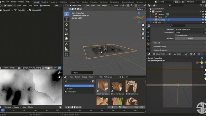This screenshot has width=206, height=116.
Task: Hide the Sun light in outliner
Action: [203, 23]
